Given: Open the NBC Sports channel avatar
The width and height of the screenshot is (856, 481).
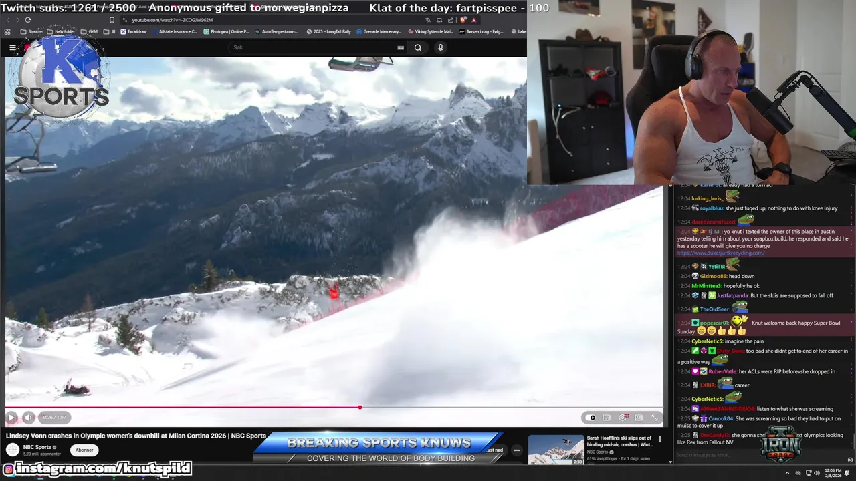Looking at the screenshot, I should pos(13,450).
